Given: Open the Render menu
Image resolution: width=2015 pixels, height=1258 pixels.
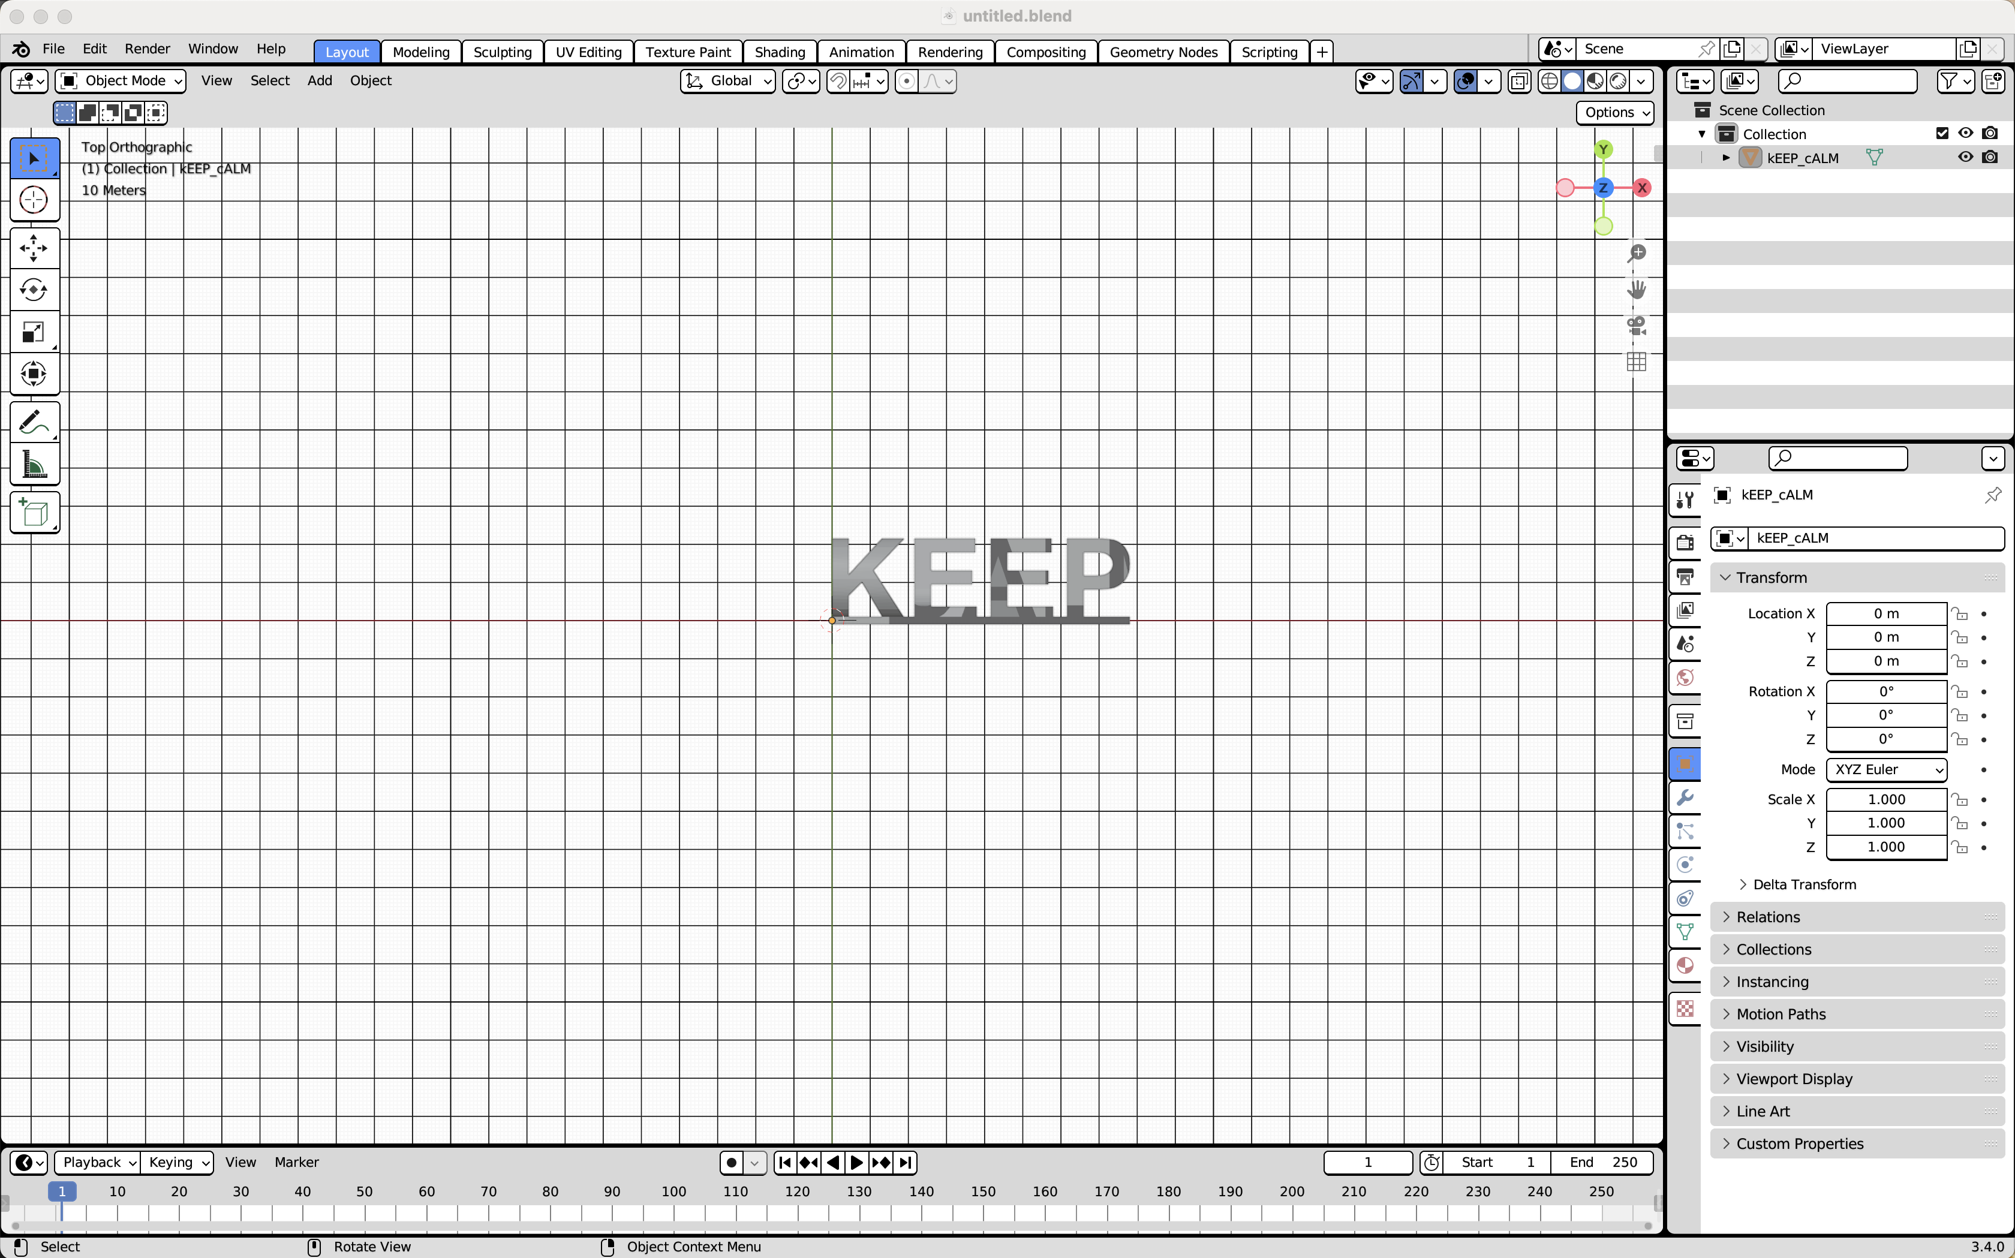Looking at the screenshot, I should (x=148, y=49).
